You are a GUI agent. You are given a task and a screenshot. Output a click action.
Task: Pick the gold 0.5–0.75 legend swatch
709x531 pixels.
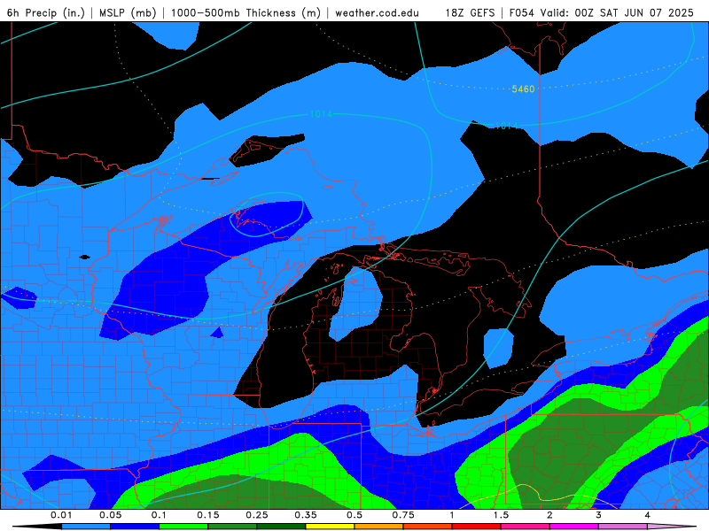[379, 527]
